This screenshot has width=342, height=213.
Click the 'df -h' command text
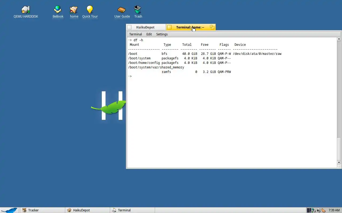tap(138, 40)
